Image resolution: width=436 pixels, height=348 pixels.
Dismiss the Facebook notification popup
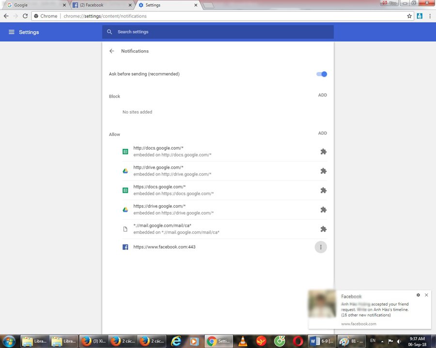coord(426,295)
